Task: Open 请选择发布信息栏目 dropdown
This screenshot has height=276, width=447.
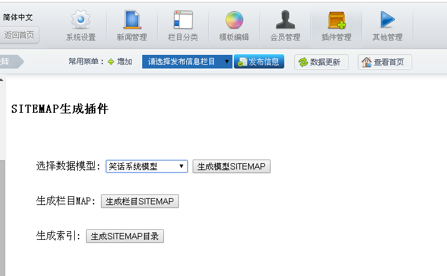Action: (x=187, y=62)
